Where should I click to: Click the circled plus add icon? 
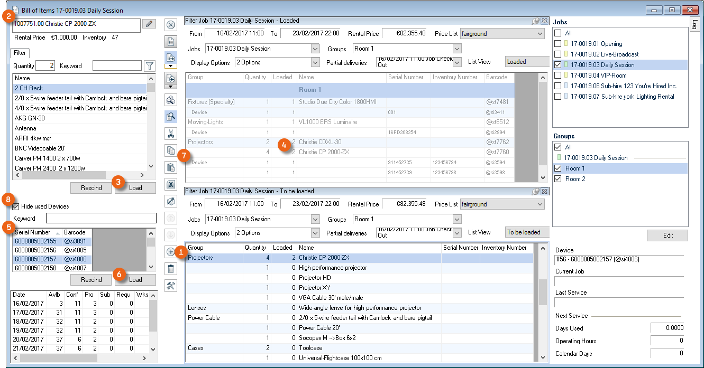[171, 252]
